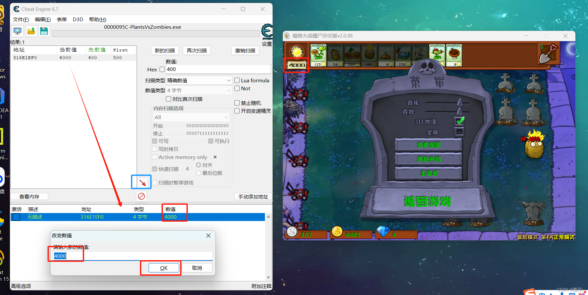
Task: Close the 改变数值 dialog
Action: click(x=208, y=236)
